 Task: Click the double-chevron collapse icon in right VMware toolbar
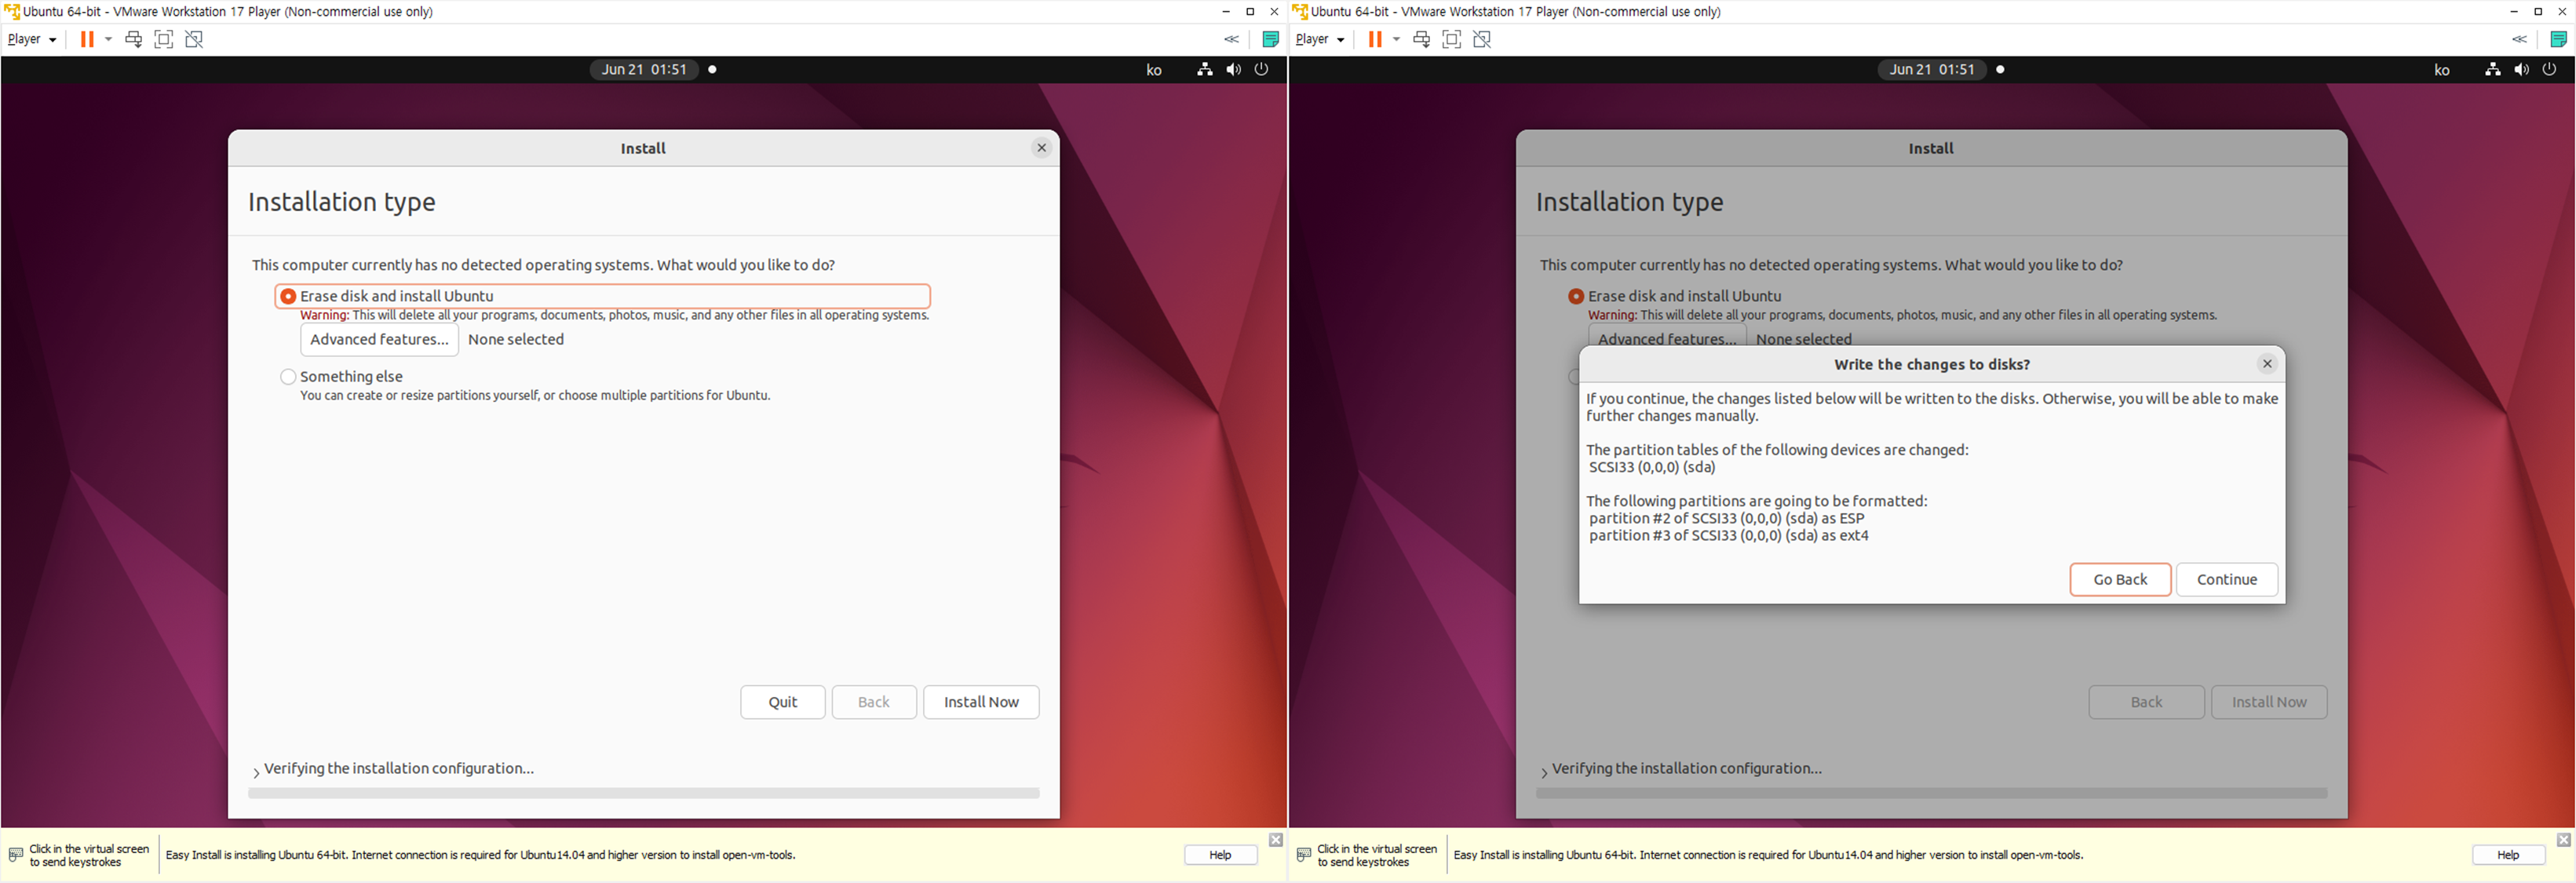pyautogui.click(x=2519, y=39)
